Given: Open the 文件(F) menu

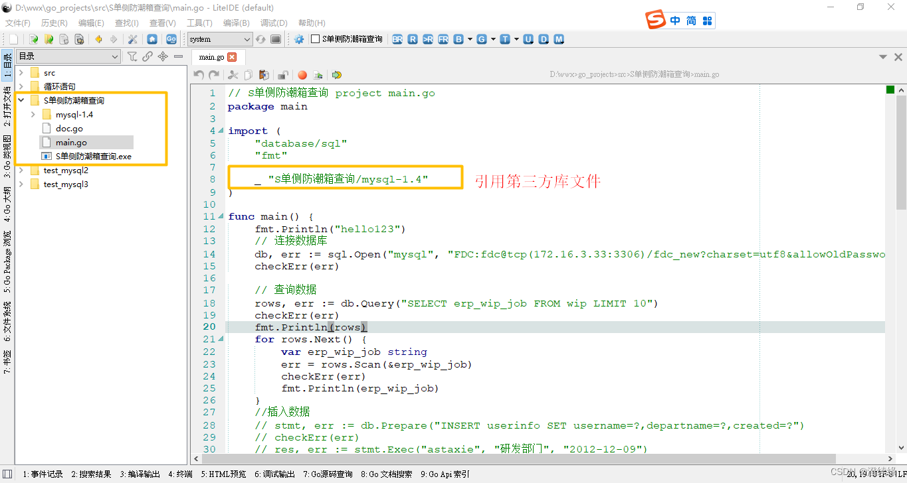Looking at the screenshot, I should tap(18, 23).
